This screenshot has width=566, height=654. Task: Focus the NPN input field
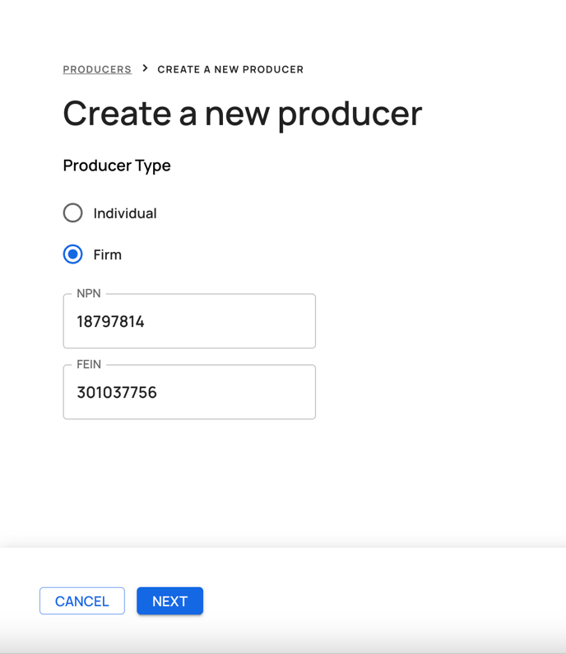coord(189,320)
